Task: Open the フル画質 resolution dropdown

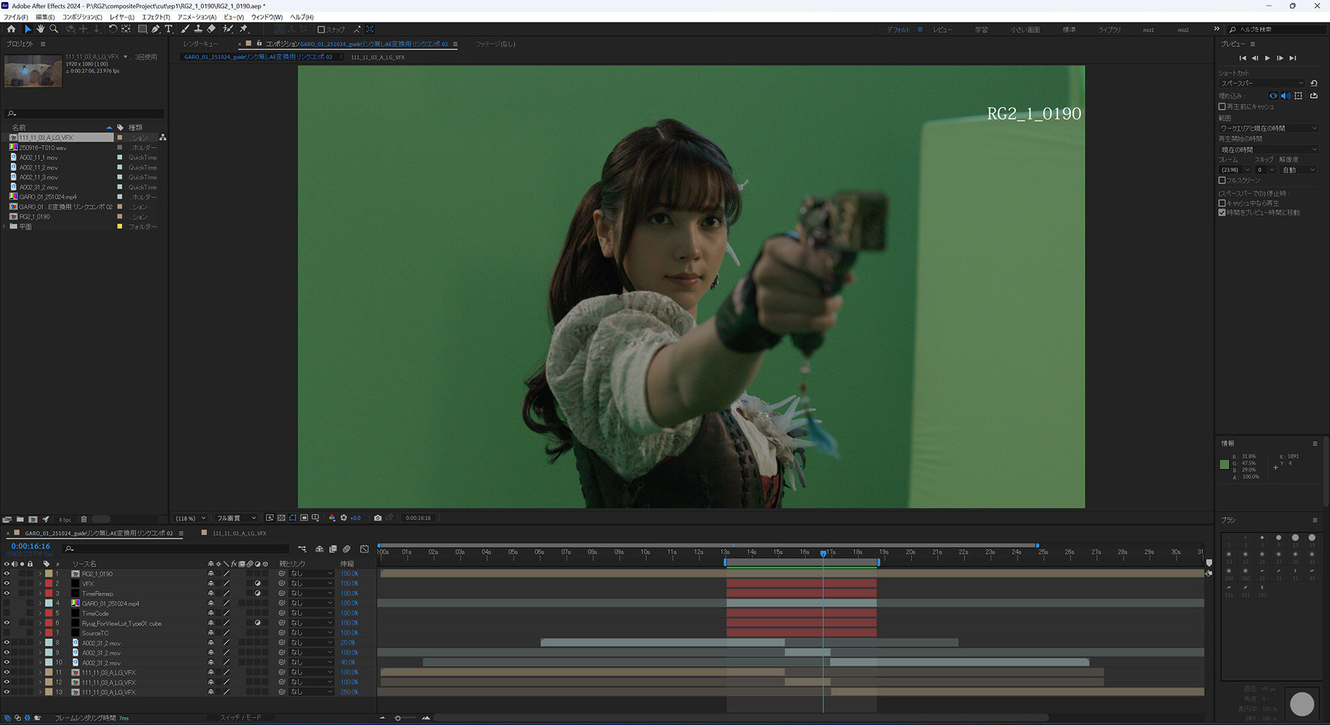Action: click(235, 518)
